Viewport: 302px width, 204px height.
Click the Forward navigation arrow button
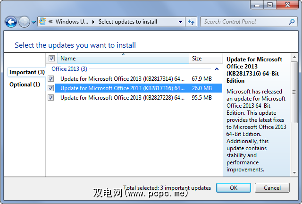tap(24, 22)
